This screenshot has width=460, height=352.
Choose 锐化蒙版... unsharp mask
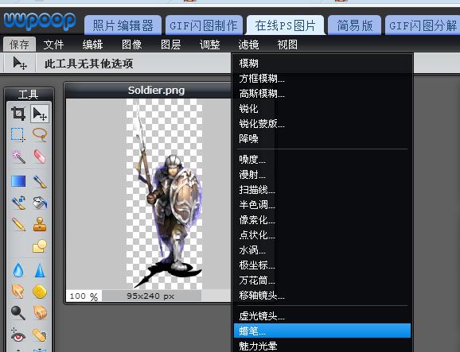click(322, 124)
